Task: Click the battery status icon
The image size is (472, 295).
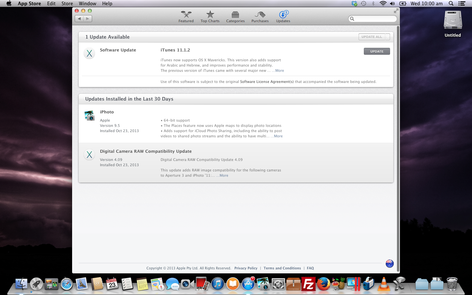Action: (x=403, y=4)
